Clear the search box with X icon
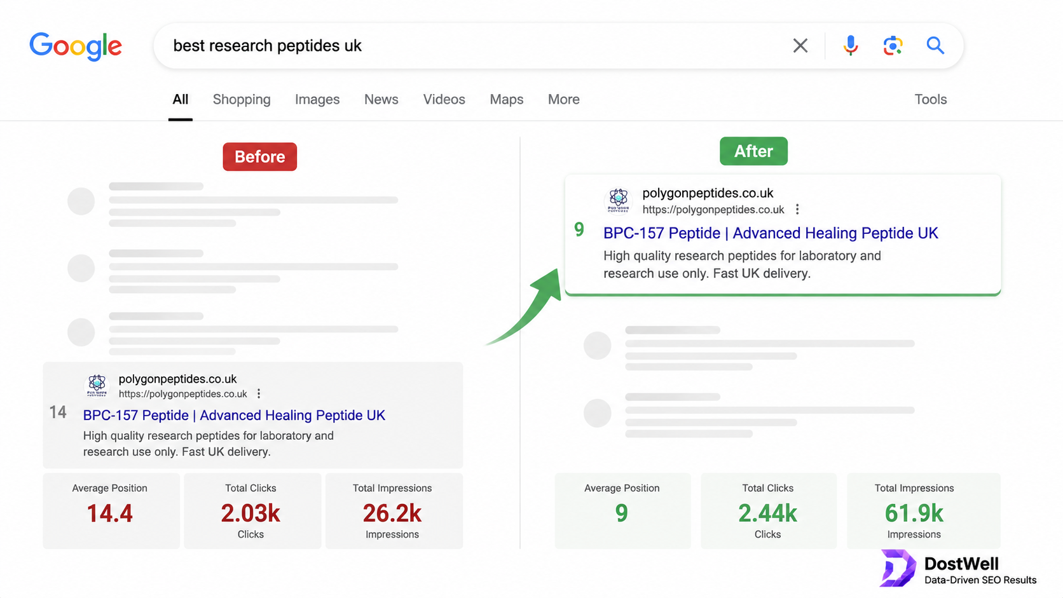 pyautogui.click(x=800, y=46)
